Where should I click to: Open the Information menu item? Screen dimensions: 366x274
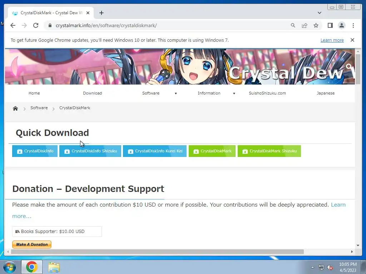click(209, 93)
